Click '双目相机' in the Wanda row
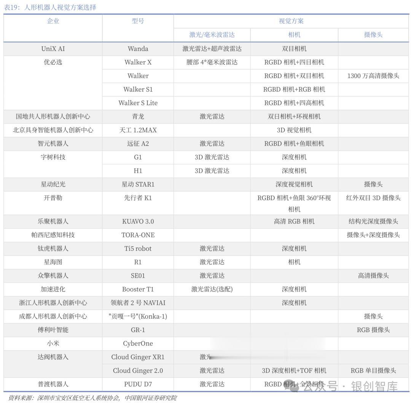Viewport: 411px width, 403px height. coord(294,48)
